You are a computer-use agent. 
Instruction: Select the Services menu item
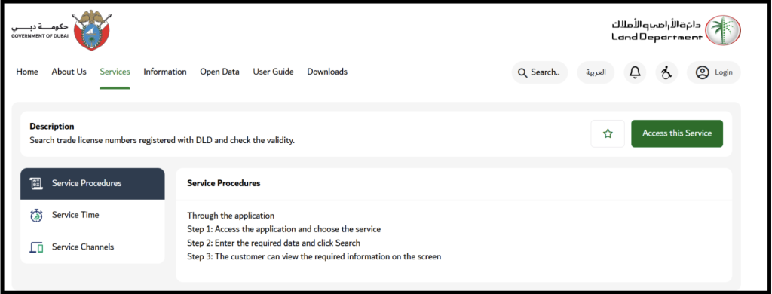[115, 72]
